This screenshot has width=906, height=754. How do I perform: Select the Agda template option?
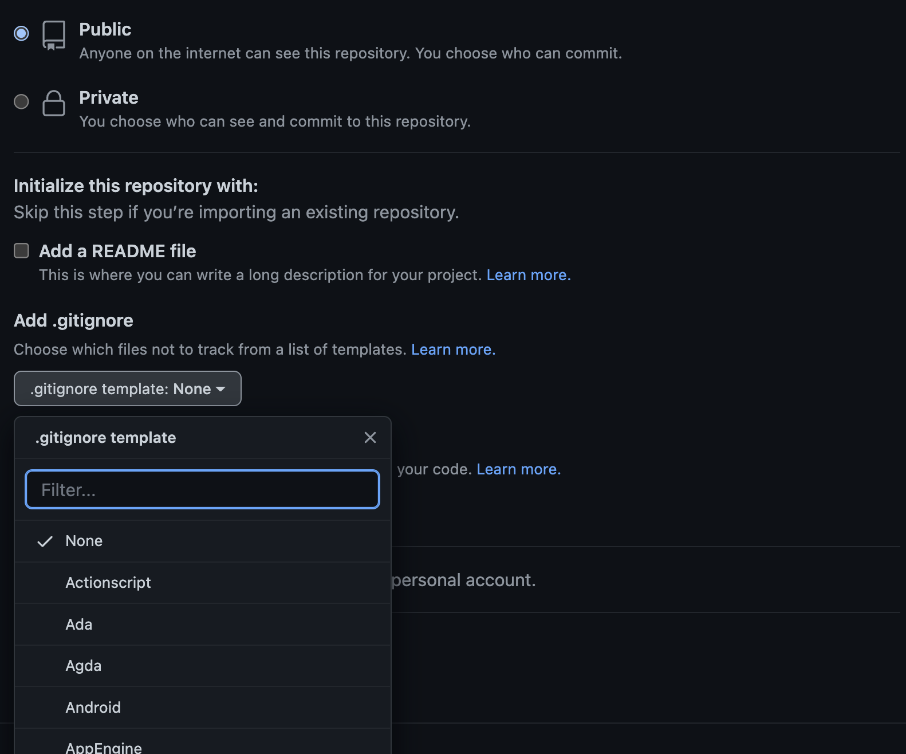(x=84, y=666)
